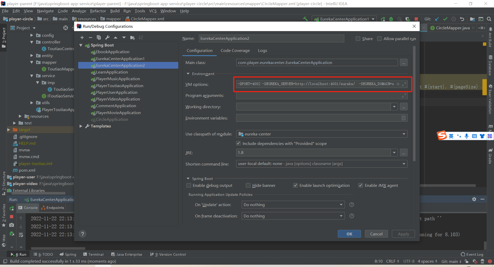494x267 pixels.
Task: Move configuration into new folder
Action: 133,38
